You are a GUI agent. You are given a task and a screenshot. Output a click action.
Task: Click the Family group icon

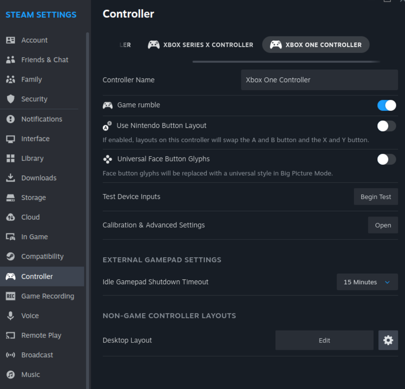tap(10, 79)
